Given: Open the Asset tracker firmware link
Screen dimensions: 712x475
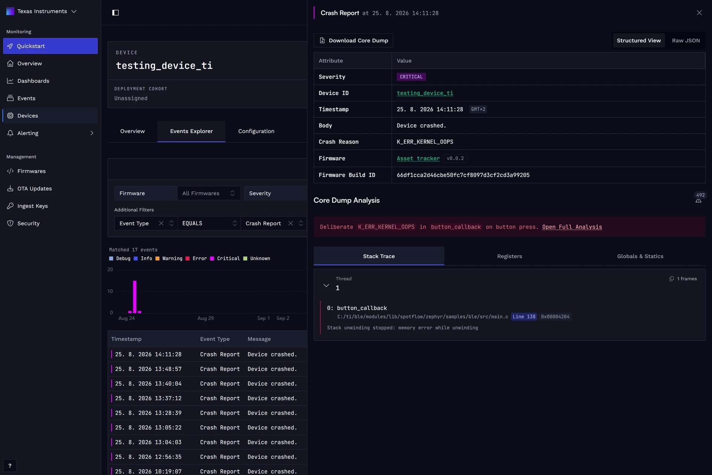Looking at the screenshot, I should coord(418,158).
